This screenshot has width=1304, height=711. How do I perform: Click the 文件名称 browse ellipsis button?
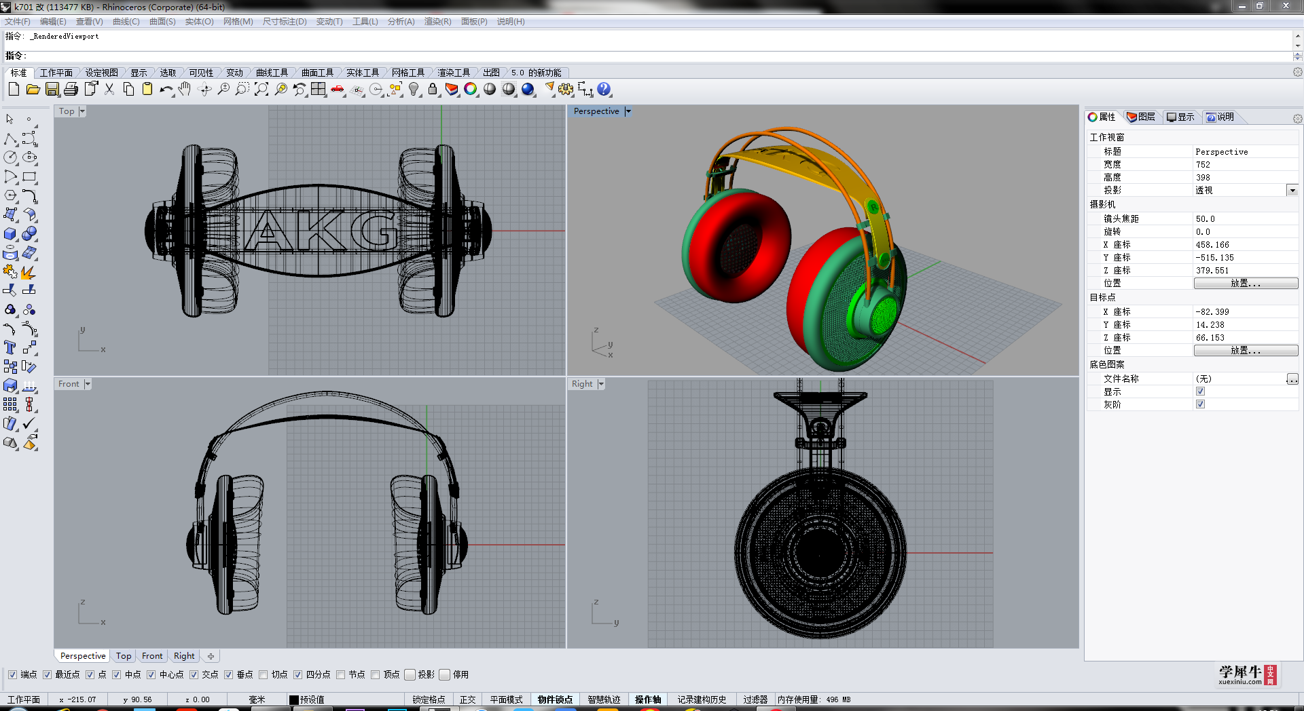[1292, 379]
